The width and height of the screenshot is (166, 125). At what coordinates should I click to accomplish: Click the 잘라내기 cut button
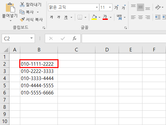tap(30, 5)
